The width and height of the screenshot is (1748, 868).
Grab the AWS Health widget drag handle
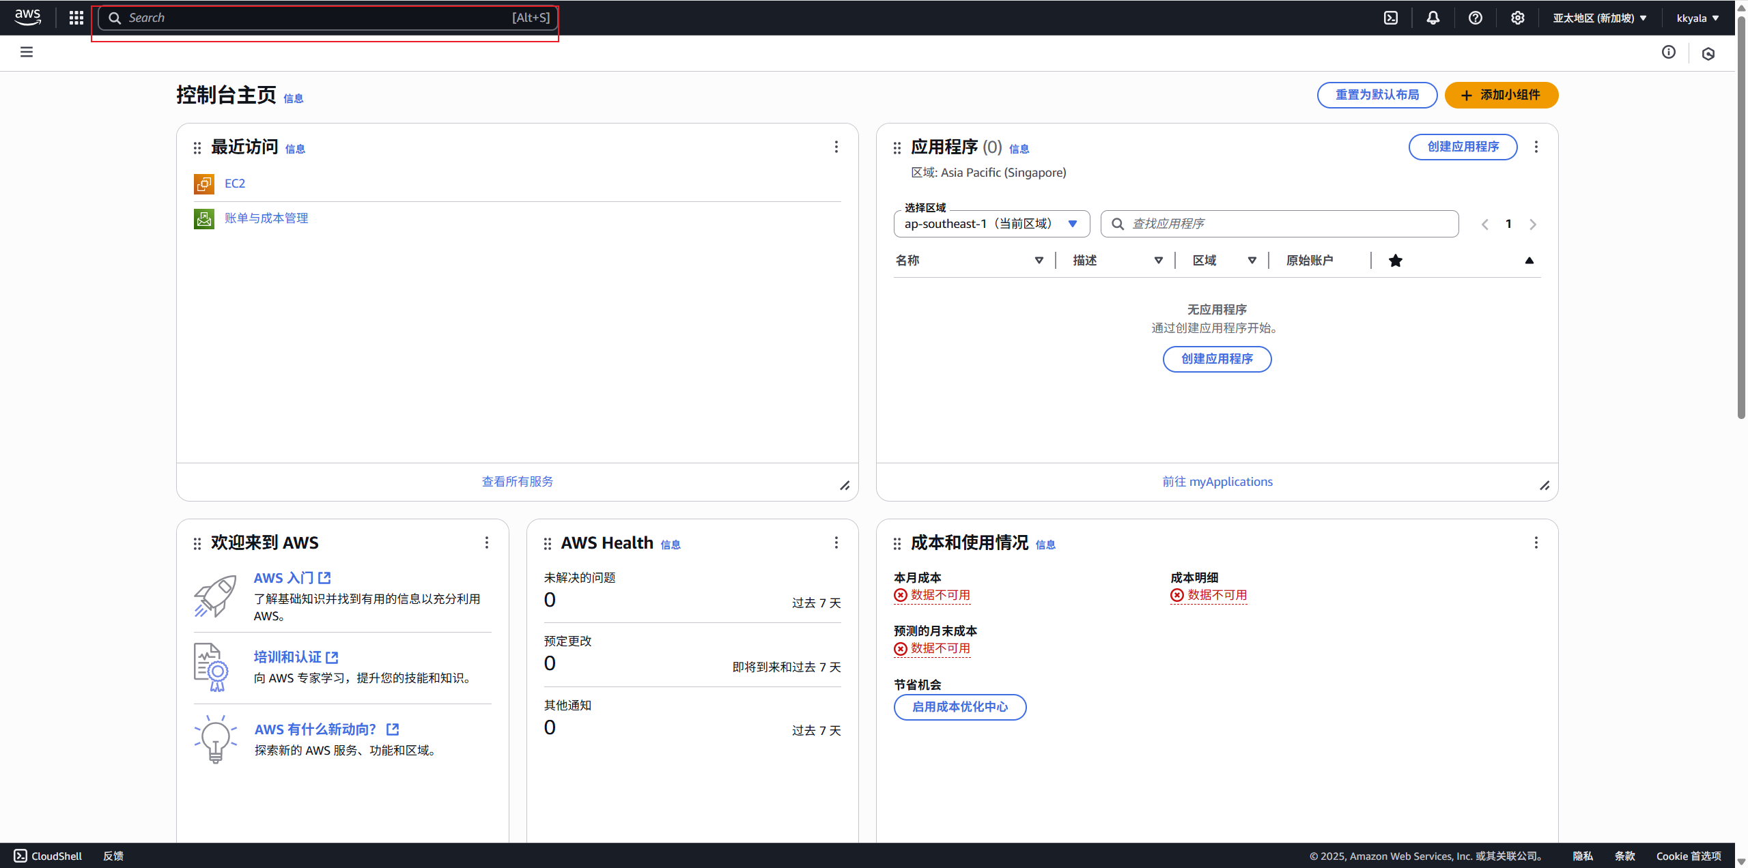pos(548,543)
